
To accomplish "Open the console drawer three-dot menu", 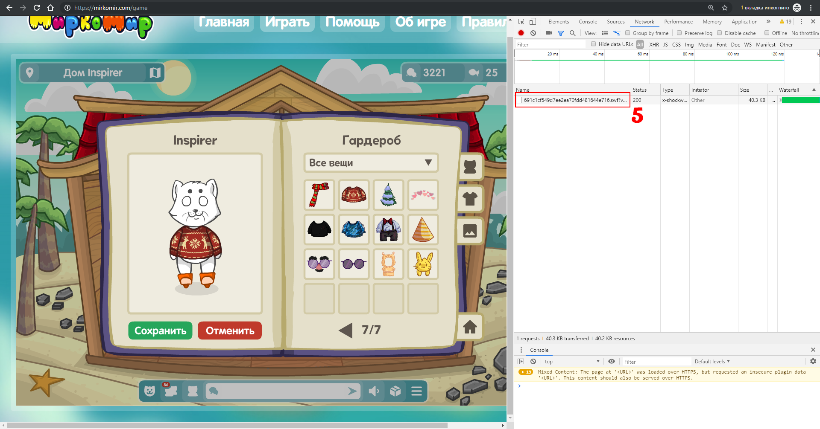I will coord(521,350).
